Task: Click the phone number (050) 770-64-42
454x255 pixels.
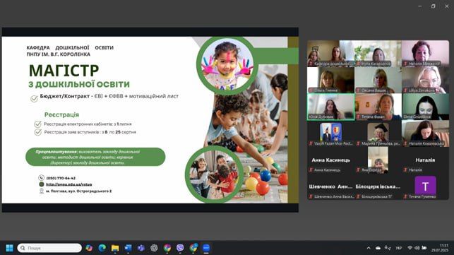Action: coord(61,178)
